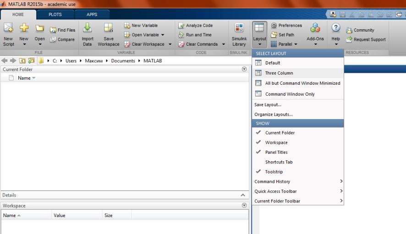Click Clear Workspace tool
The width and height of the screenshot is (406, 234).
144,44
